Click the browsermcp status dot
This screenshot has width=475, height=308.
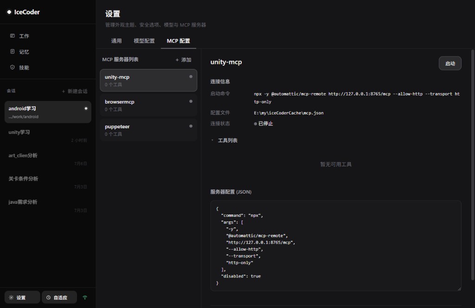191,101
